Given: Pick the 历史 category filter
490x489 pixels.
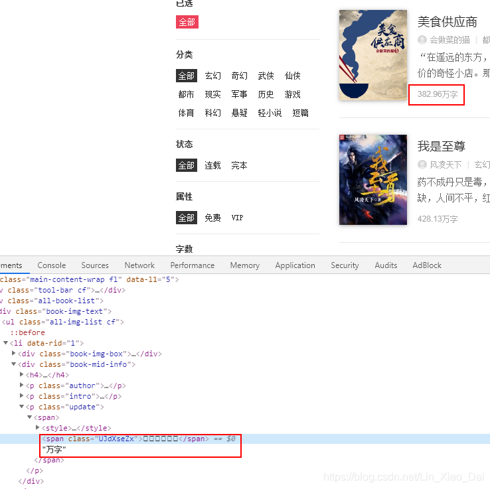Looking at the screenshot, I should (266, 94).
